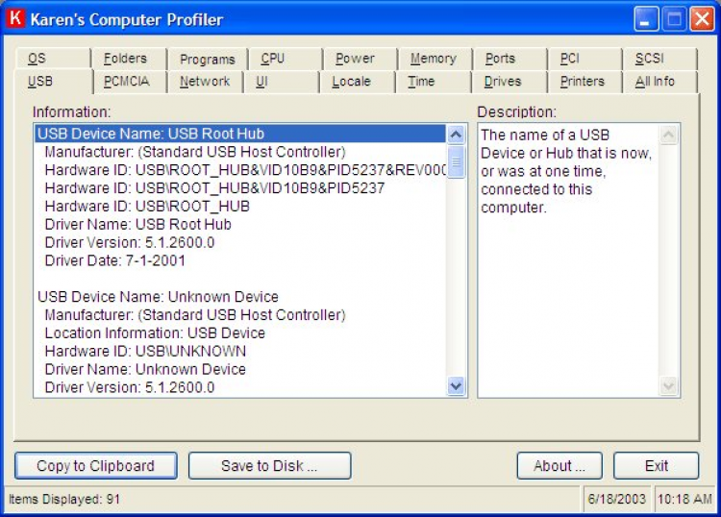Select 'USB Device Name: USB Root Hub' row
Image resolution: width=721 pixels, height=517 pixels.
[x=240, y=134]
